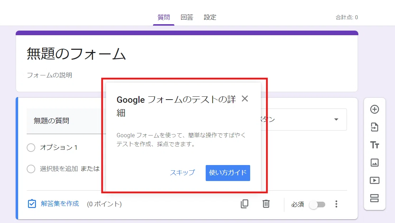Click the 使い方ガイド button
395x223 pixels.
point(228,173)
